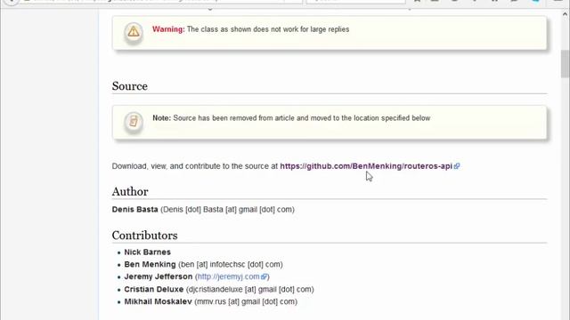This screenshot has height=320, width=570.
Task: Click text 'The class as shown does not work for large replies'
Action: [268, 29]
